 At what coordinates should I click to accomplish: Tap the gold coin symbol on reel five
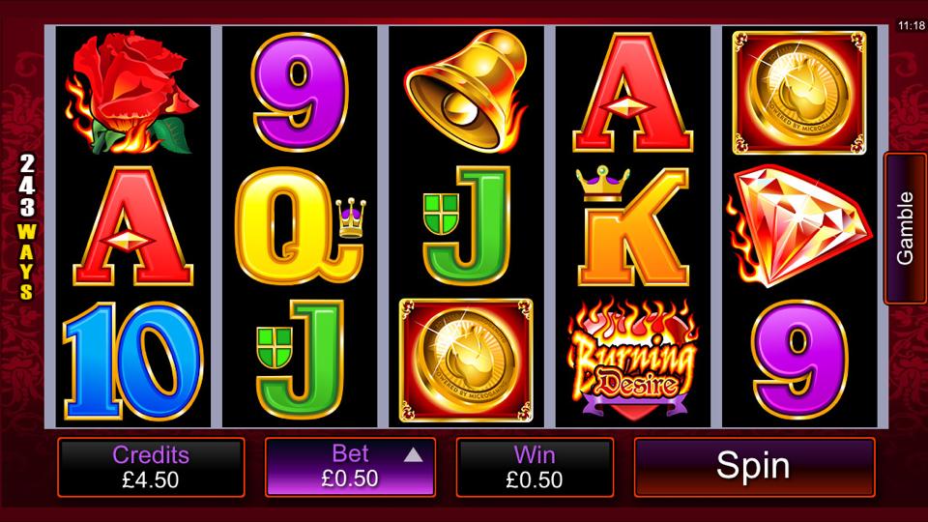point(799,93)
